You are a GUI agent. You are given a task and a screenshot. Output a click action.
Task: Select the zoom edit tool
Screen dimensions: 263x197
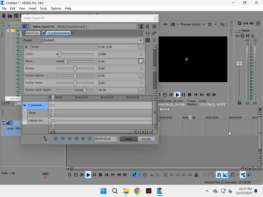click(157, 175)
